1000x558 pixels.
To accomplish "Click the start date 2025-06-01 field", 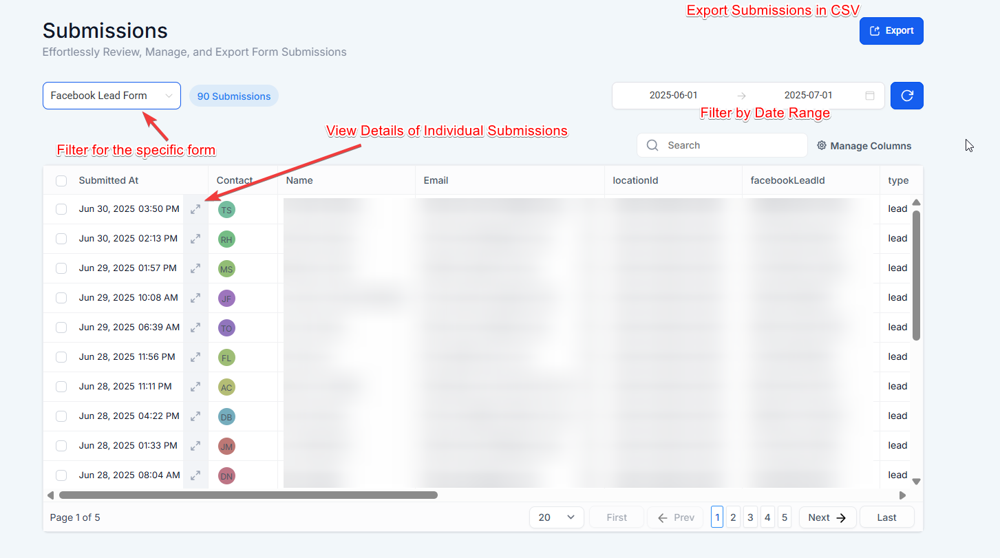I will pos(673,96).
